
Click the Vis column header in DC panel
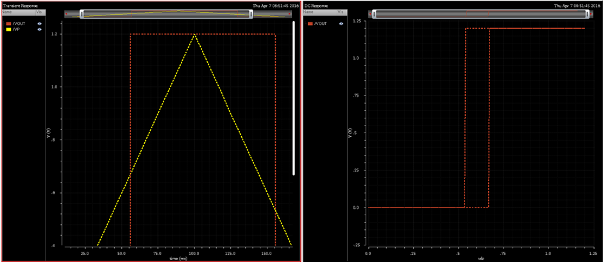[341, 12]
